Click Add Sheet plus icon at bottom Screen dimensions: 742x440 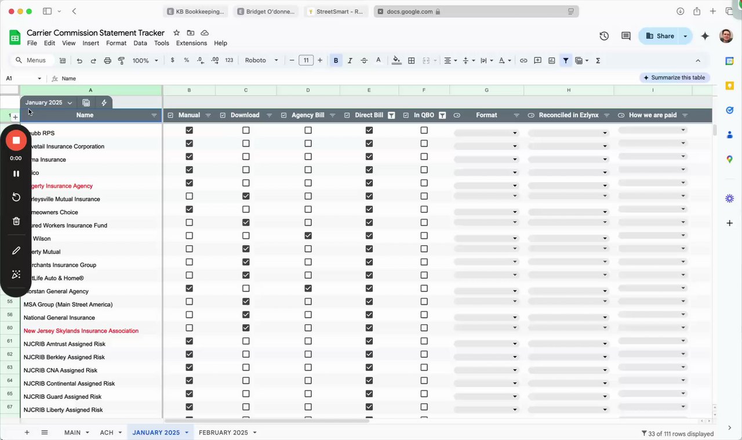[27, 432]
